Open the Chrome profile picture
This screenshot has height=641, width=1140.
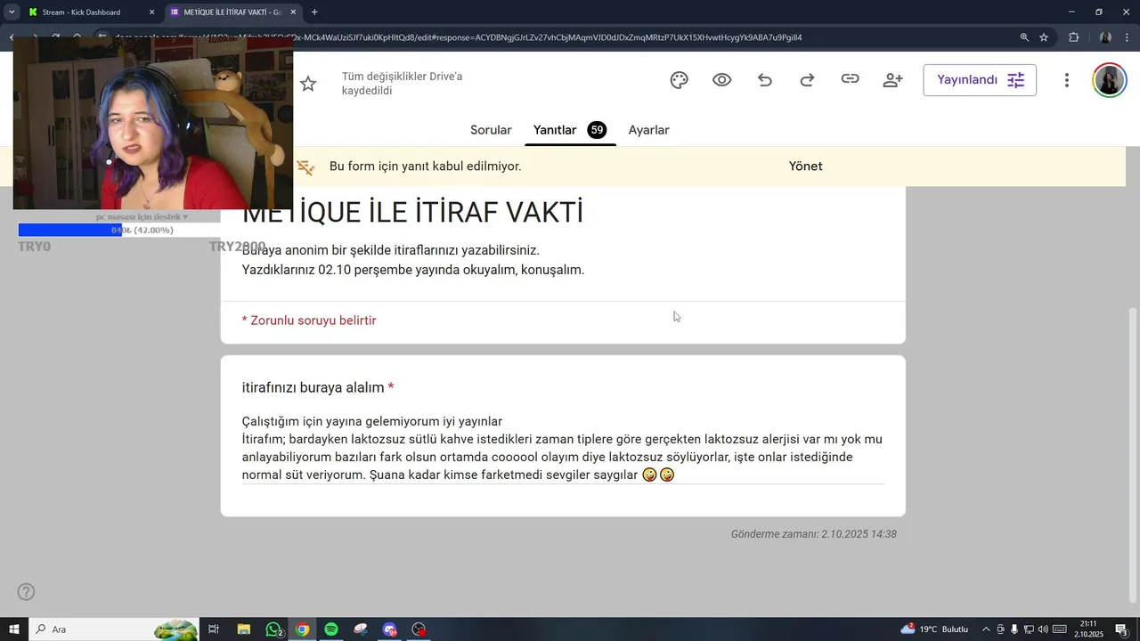point(1105,37)
